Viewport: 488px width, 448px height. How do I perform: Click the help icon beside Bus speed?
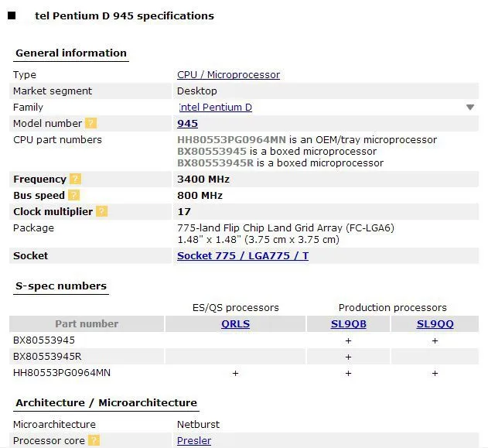[73, 195]
